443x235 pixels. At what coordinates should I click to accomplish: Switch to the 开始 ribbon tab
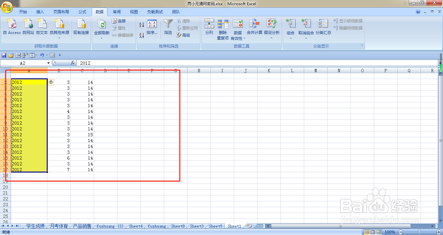tap(23, 12)
